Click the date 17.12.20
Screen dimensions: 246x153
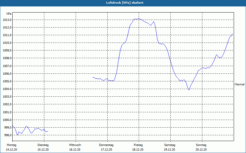(106, 150)
